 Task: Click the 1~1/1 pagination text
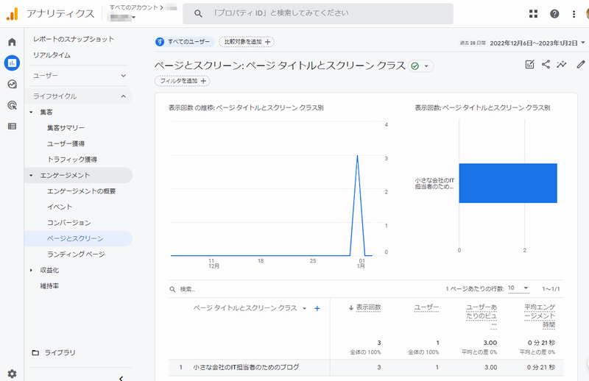click(x=551, y=288)
